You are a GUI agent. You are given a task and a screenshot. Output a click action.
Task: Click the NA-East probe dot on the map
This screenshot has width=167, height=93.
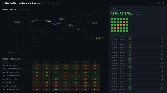[x=33, y=22]
